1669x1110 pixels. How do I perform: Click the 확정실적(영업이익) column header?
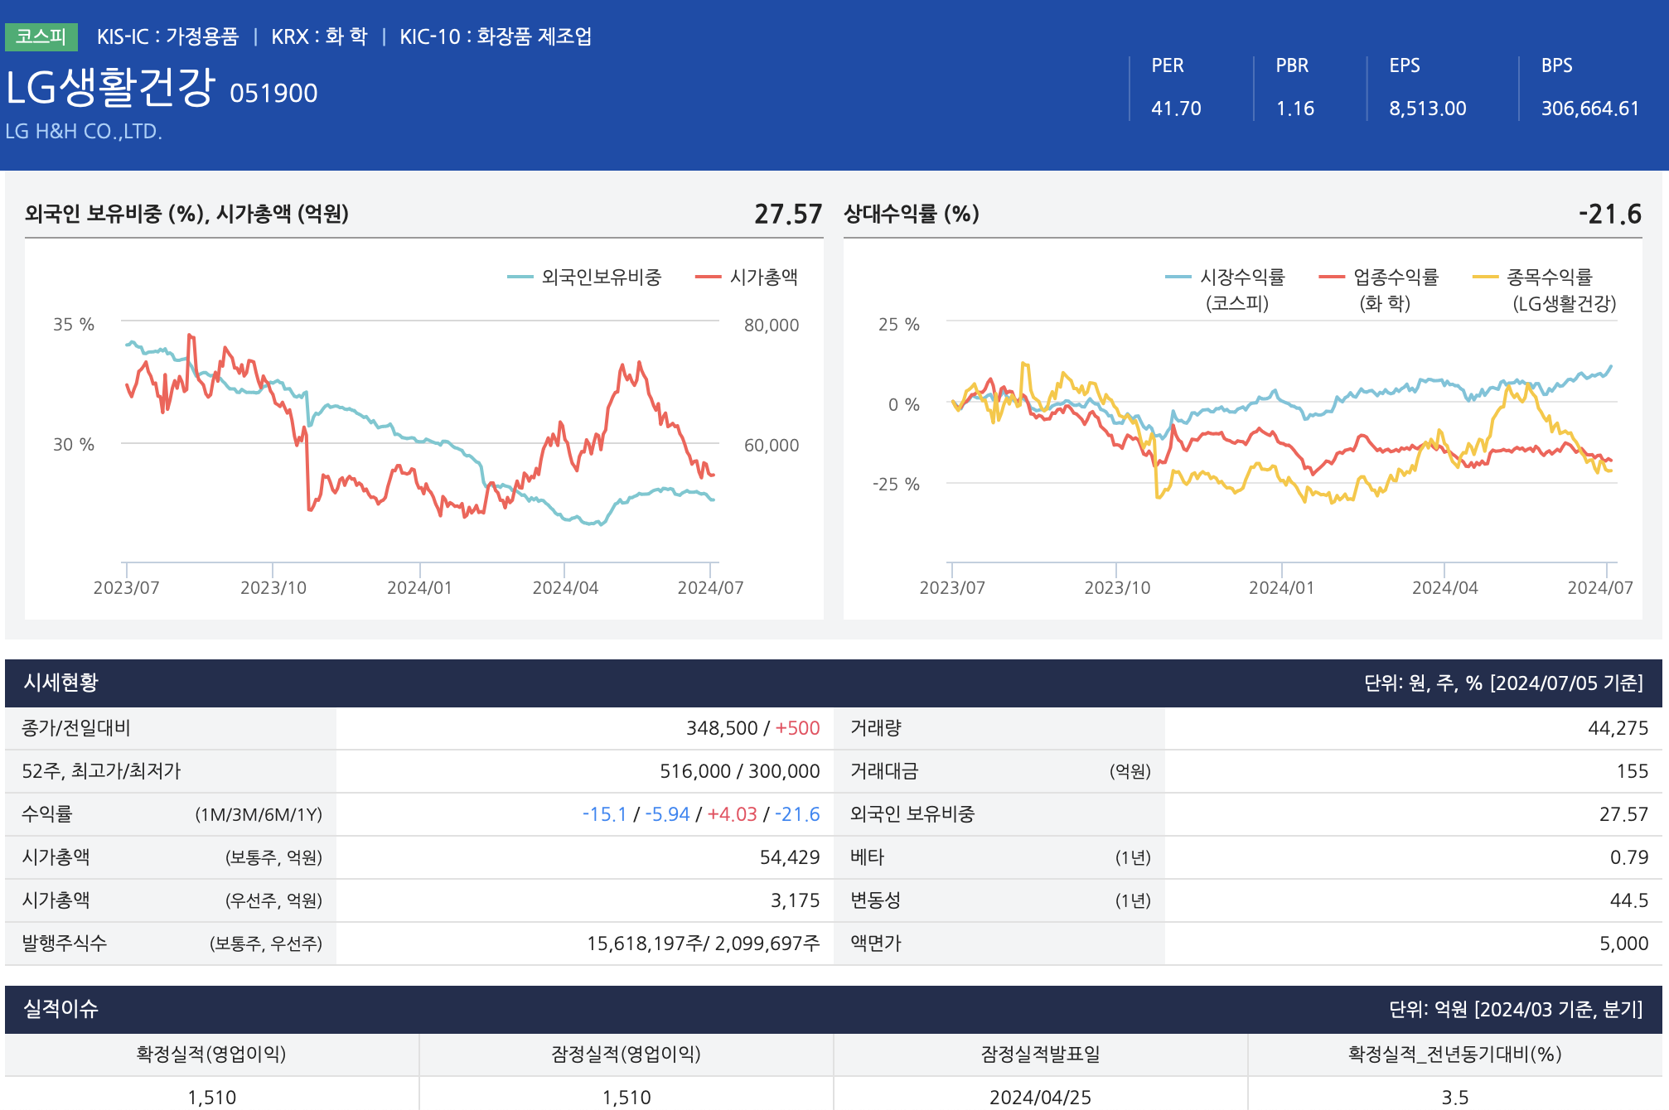pos(211,1054)
